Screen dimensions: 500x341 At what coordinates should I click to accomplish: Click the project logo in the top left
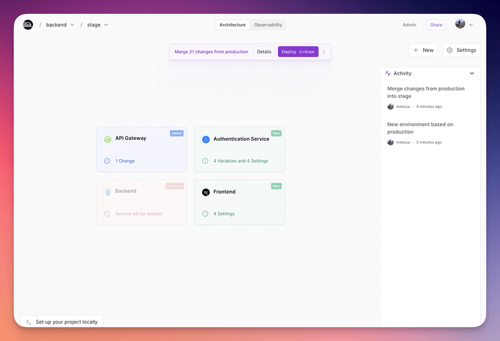[28, 25]
